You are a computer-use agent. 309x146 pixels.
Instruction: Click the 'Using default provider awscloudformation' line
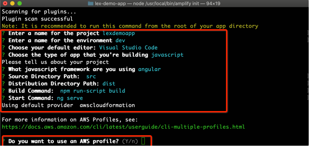(68, 105)
